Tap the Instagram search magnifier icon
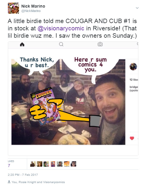The image size is (146, 186). pyautogui.click(x=61, y=44)
